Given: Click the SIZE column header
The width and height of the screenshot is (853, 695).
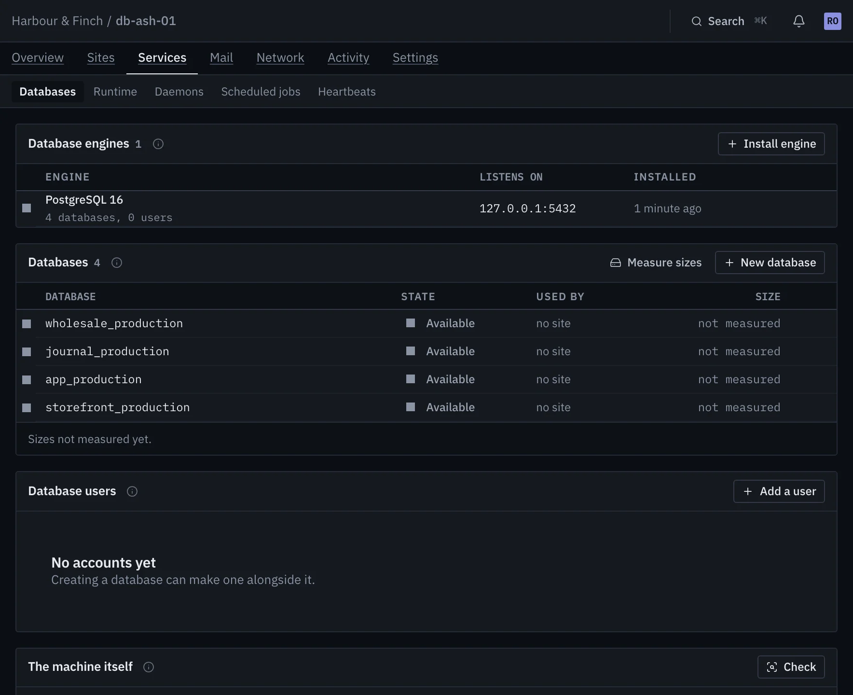Looking at the screenshot, I should coord(768,297).
